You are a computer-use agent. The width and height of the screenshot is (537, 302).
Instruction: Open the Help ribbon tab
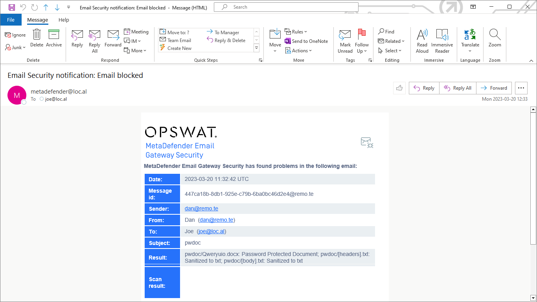point(64,20)
